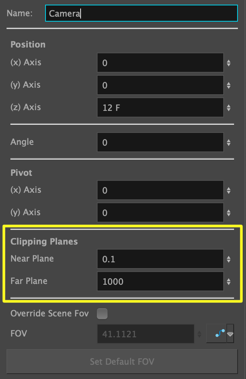Click the Position (z) Axis stepper arrows

pyautogui.click(x=229, y=108)
